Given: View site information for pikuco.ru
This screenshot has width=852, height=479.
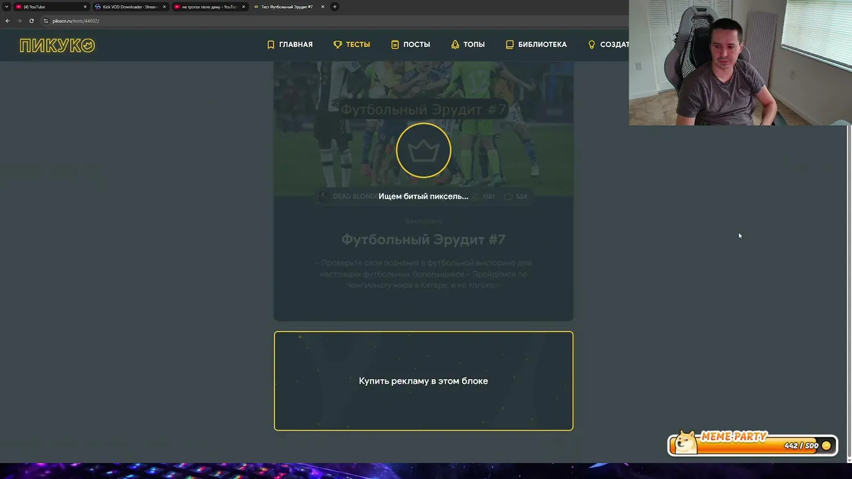Looking at the screenshot, I should click(x=46, y=21).
